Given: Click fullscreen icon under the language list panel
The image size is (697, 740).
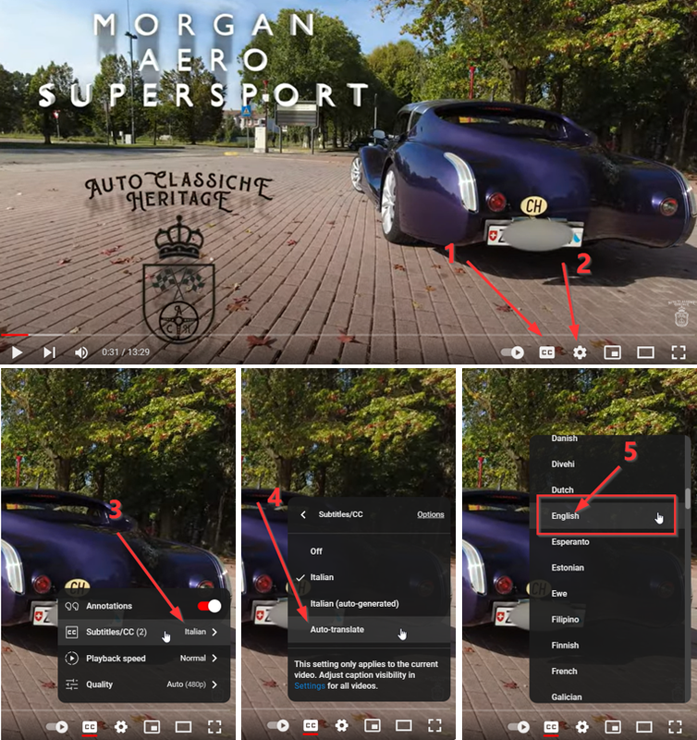Looking at the screenshot, I should point(676,727).
